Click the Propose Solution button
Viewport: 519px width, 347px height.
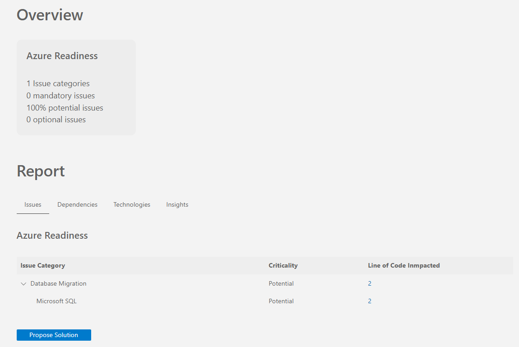coord(54,335)
